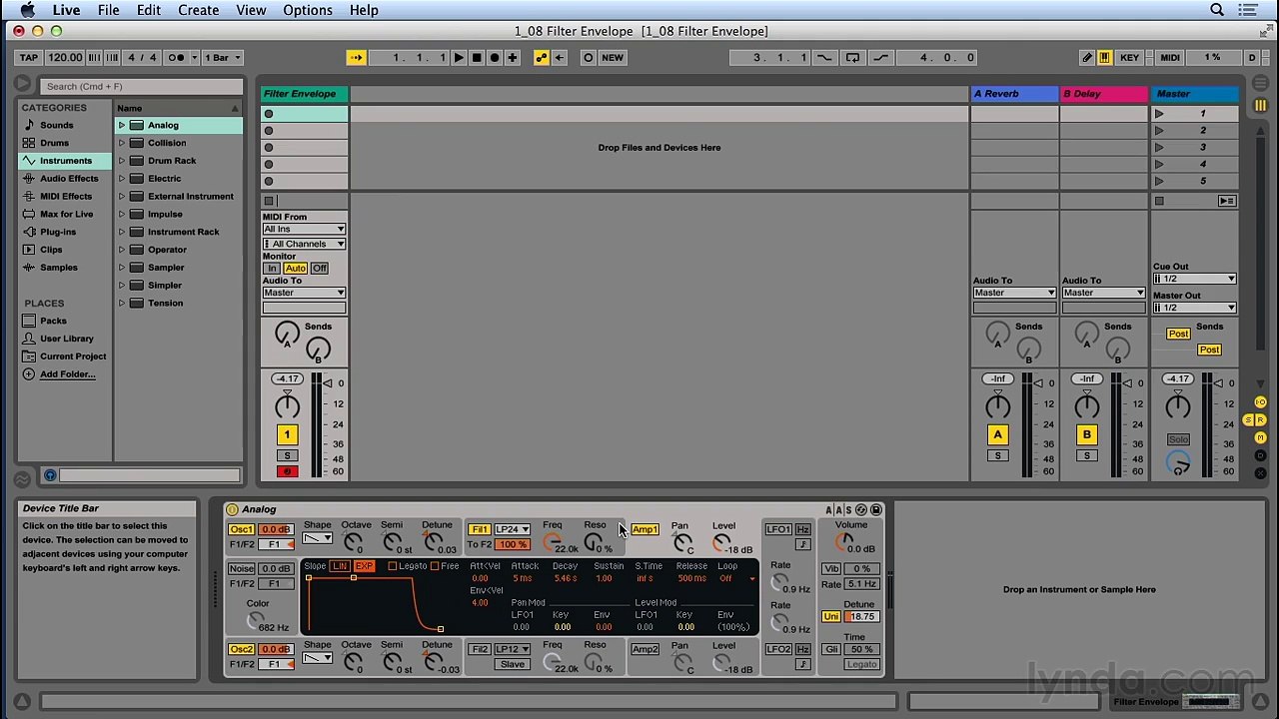Viewport: 1279px width, 719px height.
Task: Open the Quantization 1 Bar menu
Action: point(223,58)
